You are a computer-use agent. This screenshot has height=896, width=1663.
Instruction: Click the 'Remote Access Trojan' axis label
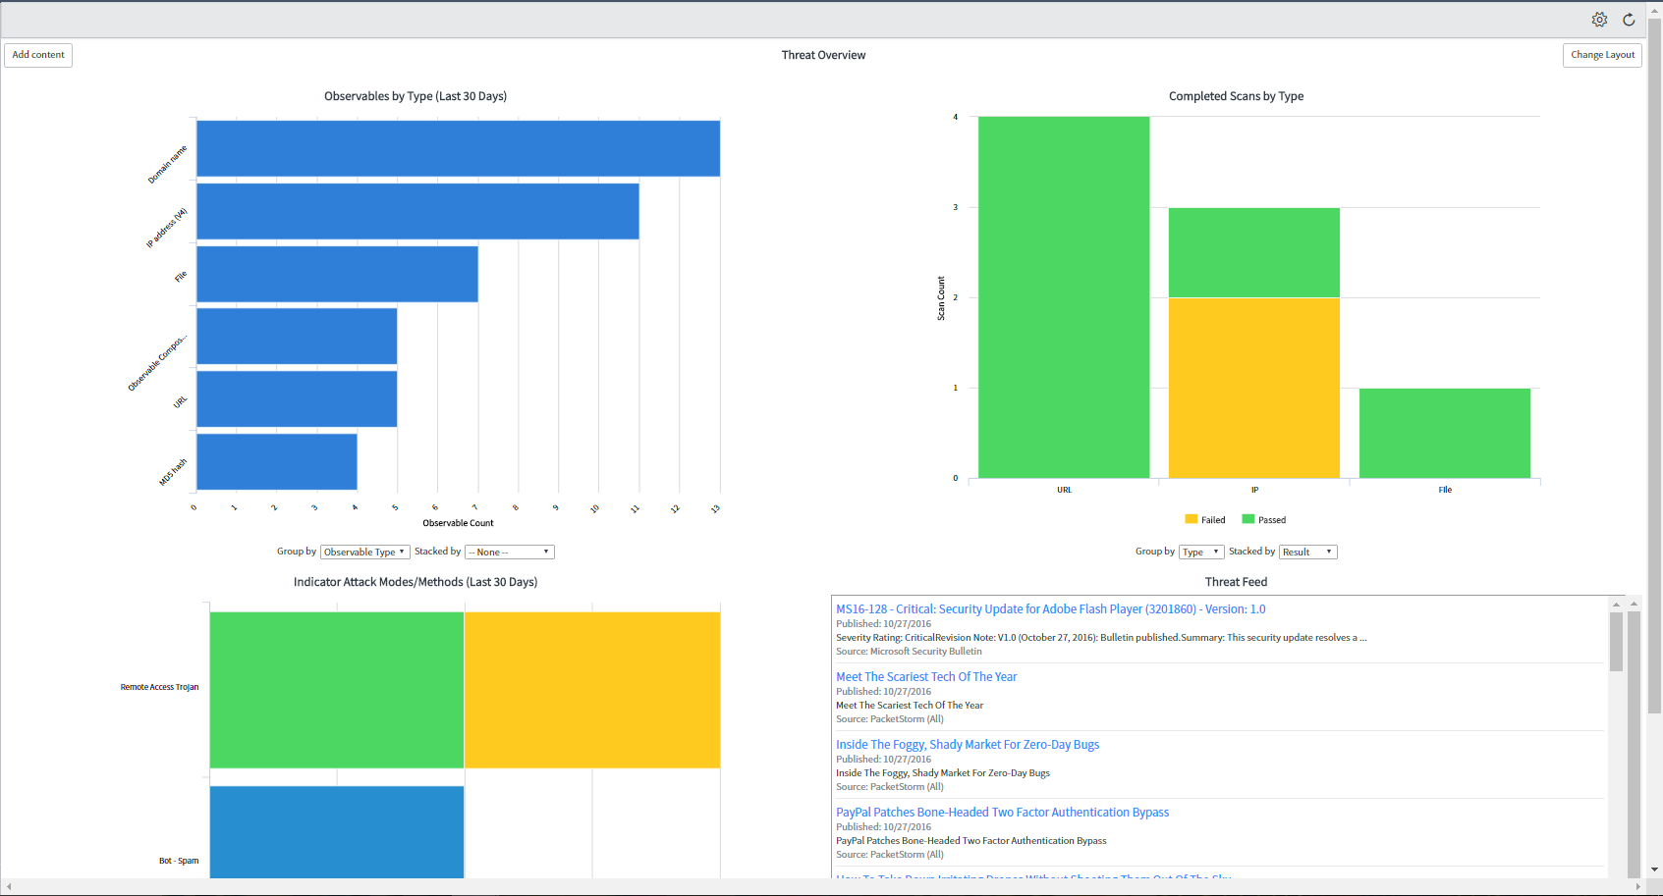point(159,687)
